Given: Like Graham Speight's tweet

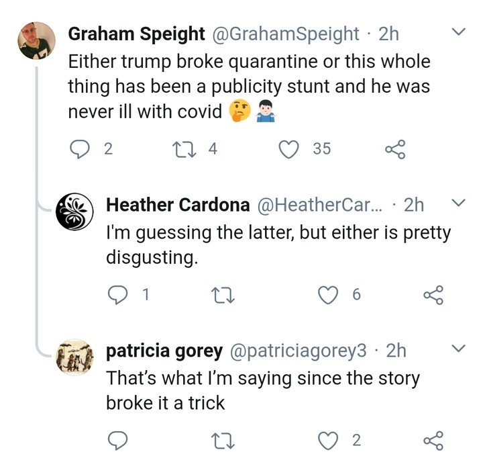Looking at the screenshot, I should pyautogui.click(x=289, y=149).
